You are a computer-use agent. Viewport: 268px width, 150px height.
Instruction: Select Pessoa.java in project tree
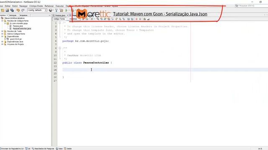point(18,26)
